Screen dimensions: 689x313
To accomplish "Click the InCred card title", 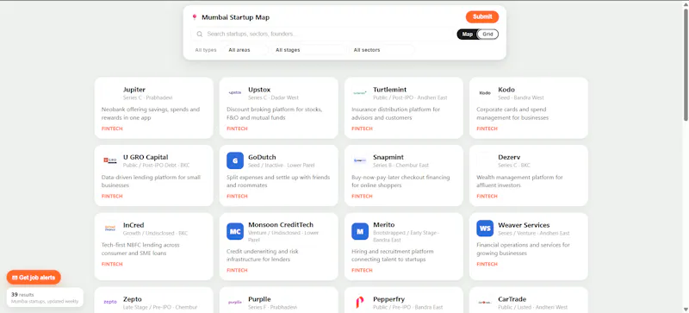I will tap(133, 225).
